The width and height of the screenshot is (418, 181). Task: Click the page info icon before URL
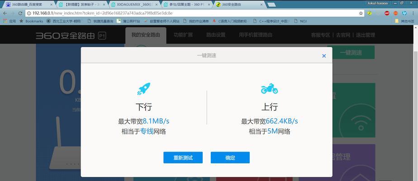pos(29,13)
